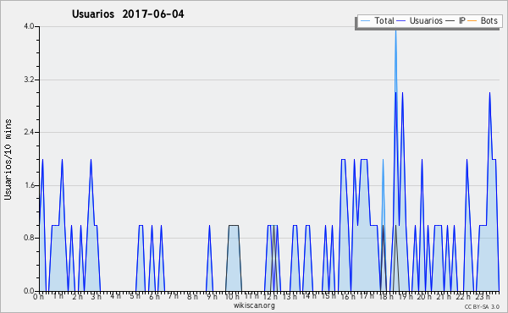The height and width of the screenshot is (313, 508).
Task: Click the chart title 'Usuarios 2017-06-04'
Action: pos(128,14)
